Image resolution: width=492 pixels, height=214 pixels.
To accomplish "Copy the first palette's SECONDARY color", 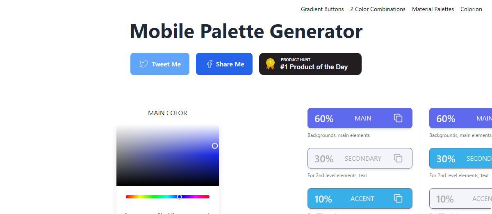I will coord(398,158).
